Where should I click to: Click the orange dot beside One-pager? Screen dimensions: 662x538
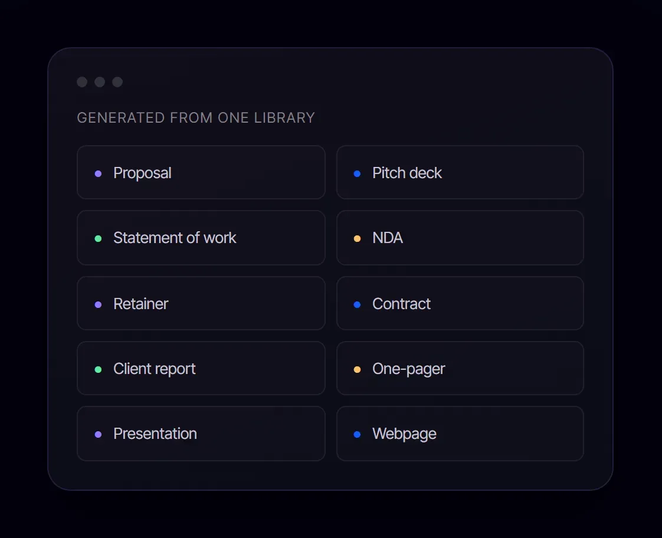click(357, 369)
